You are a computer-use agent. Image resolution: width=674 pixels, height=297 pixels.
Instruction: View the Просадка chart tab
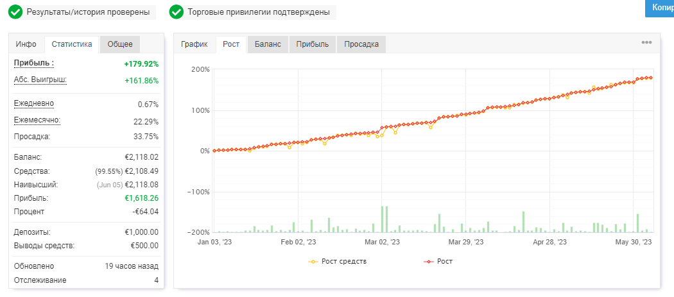click(361, 44)
